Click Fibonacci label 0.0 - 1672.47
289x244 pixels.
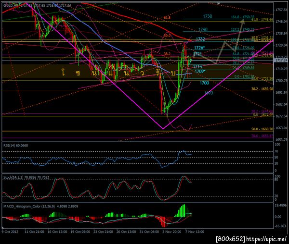[263, 115]
